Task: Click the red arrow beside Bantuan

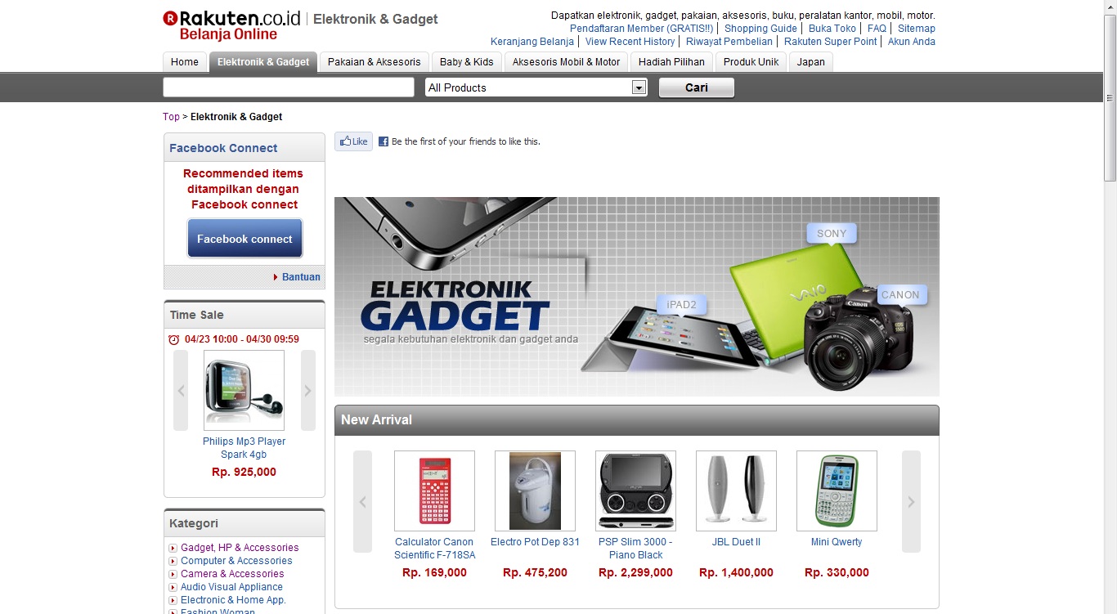Action: pyautogui.click(x=276, y=277)
